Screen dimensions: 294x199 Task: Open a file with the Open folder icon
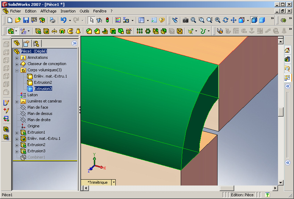[18, 20]
